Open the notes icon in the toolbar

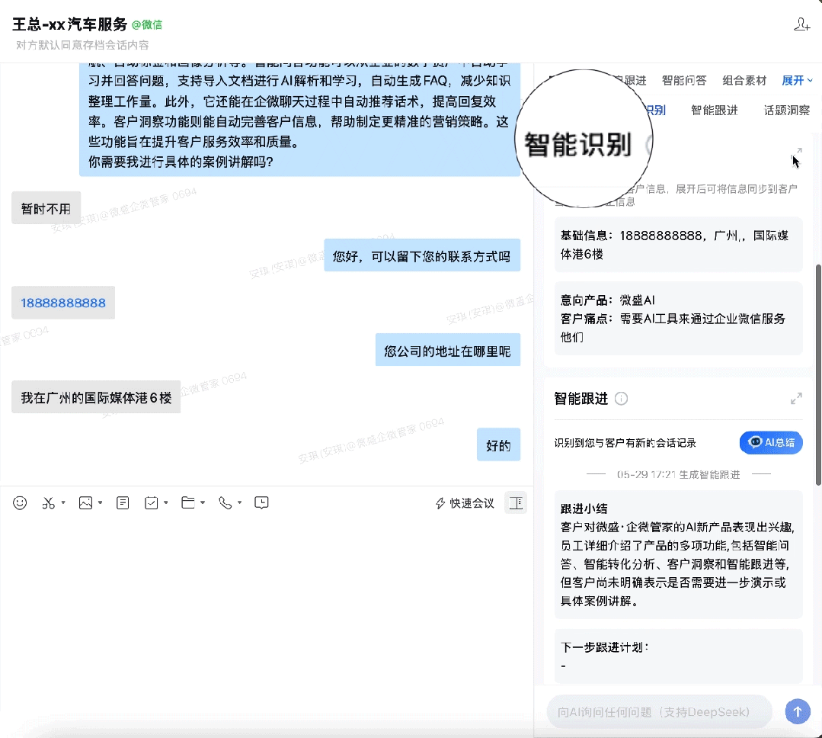pos(123,502)
